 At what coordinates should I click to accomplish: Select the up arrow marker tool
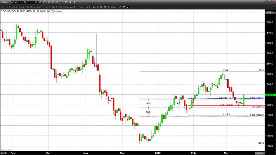point(82,7)
